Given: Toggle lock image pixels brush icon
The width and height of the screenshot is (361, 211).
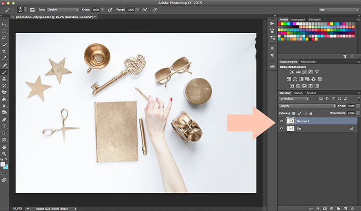Looking at the screenshot, I should pos(299,113).
